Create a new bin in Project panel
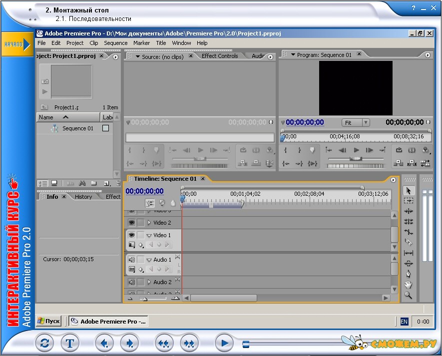This screenshot has height=356, width=442. click(94, 184)
